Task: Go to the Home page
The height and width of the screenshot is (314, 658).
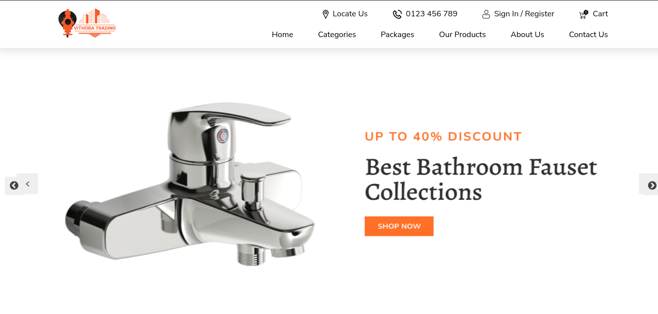Action: coord(282,35)
